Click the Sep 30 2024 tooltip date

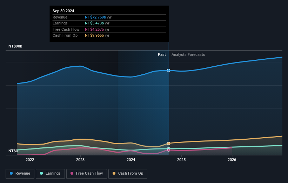tap(63, 11)
